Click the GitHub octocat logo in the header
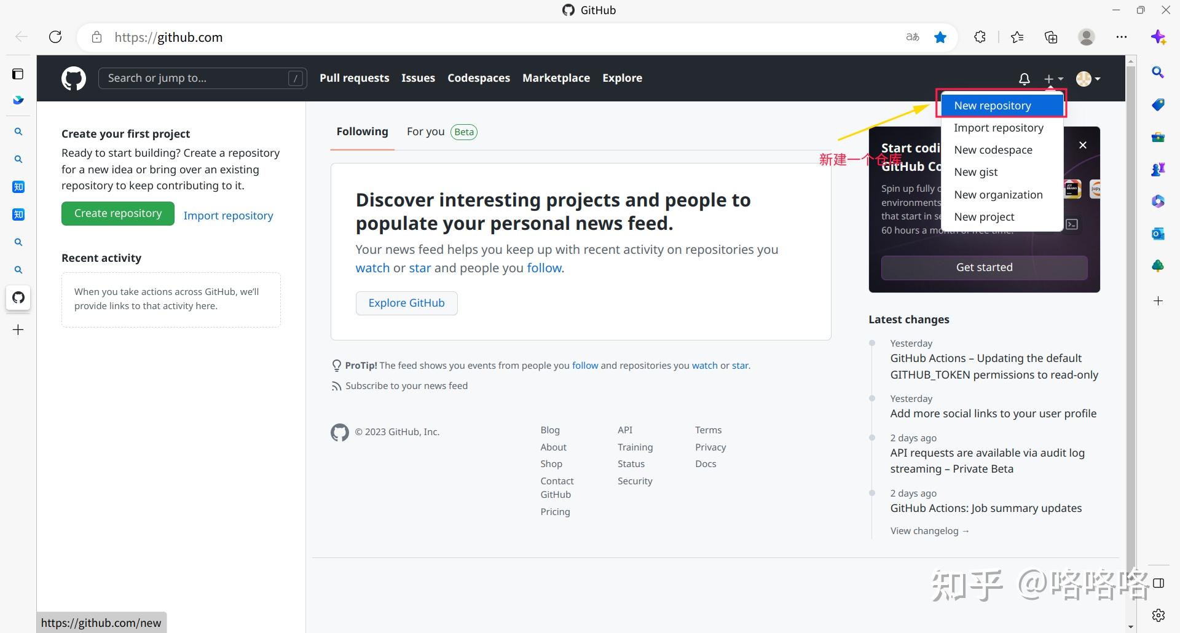This screenshot has height=633, width=1180. [x=73, y=78]
